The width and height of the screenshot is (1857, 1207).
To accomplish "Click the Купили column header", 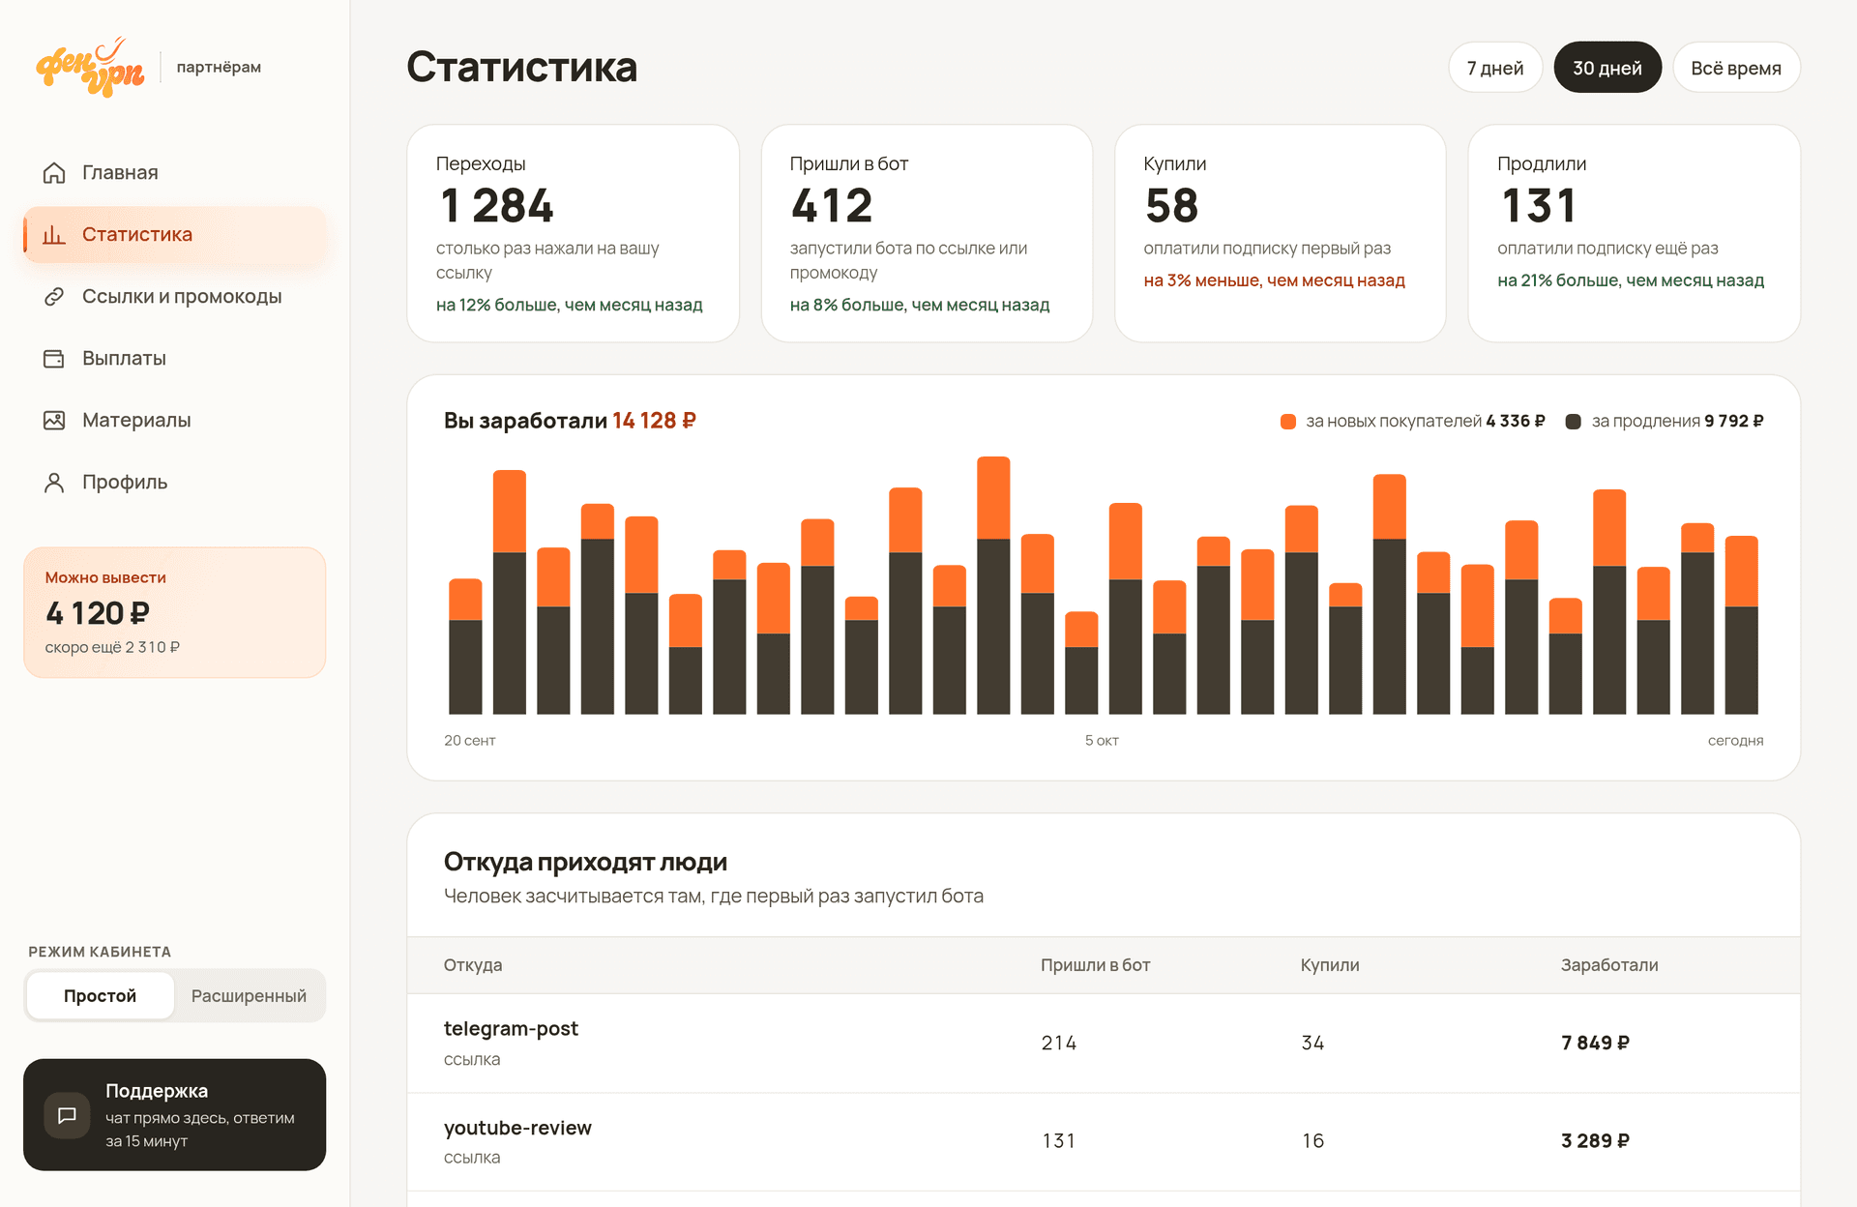I will (x=1330, y=965).
